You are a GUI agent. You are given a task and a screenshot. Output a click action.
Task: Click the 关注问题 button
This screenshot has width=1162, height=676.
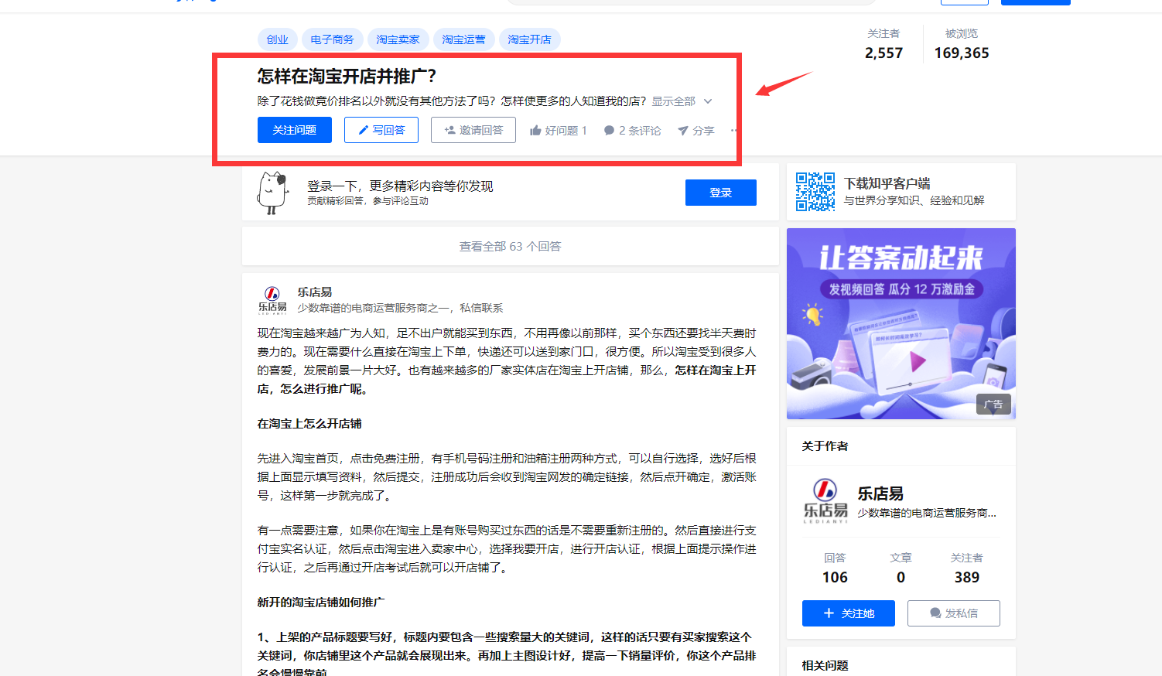(x=295, y=130)
